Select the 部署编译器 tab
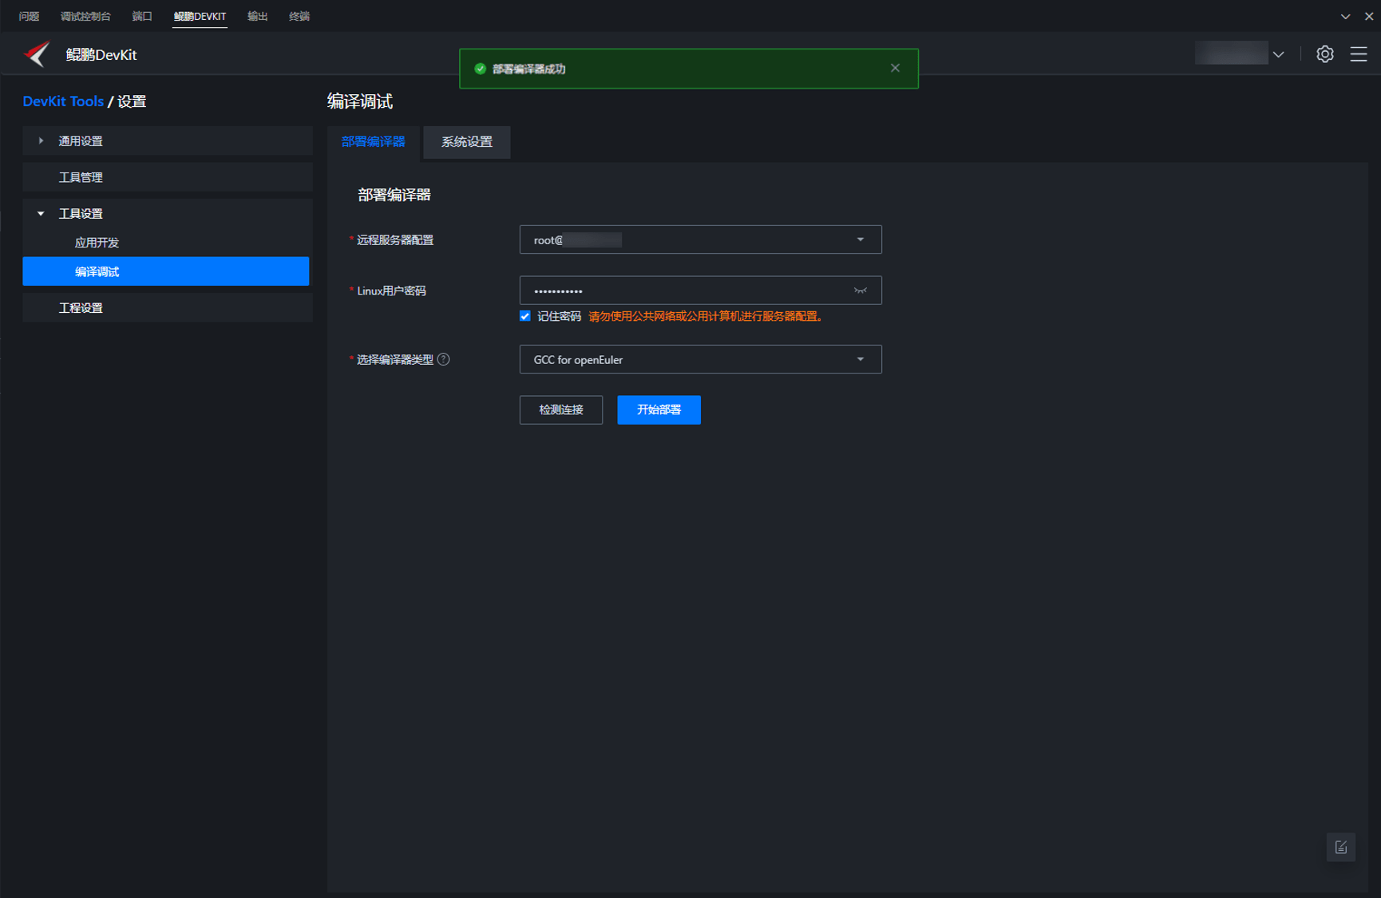Viewport: 1381px width, 898px height. pos(373,142)
